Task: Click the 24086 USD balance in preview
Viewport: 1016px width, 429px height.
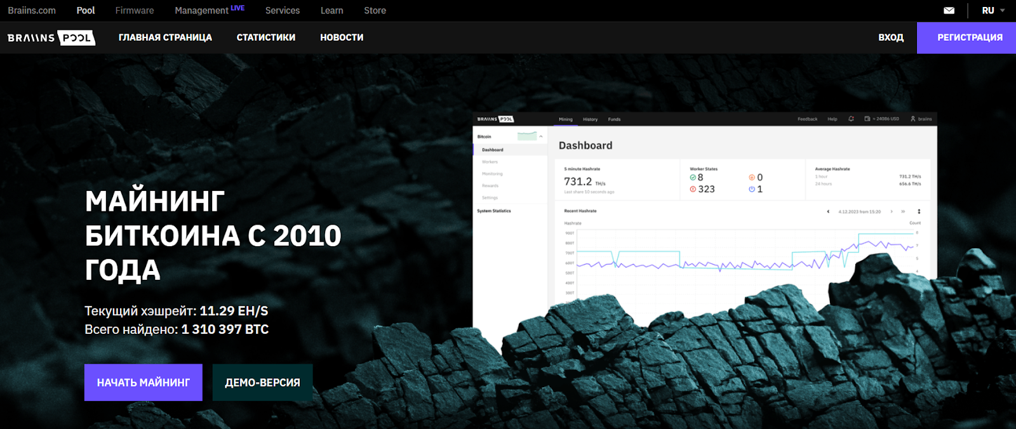Action: click(886, 119)
